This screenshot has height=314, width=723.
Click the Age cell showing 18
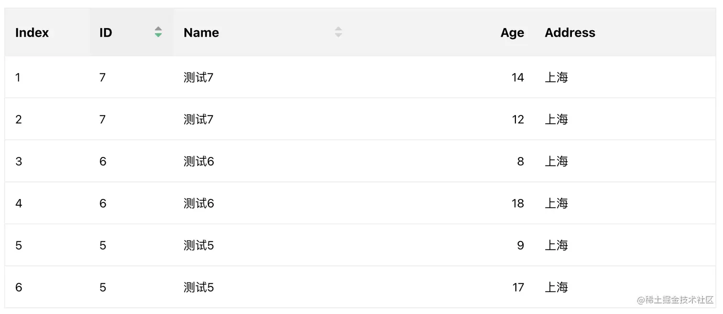pos(517,203)
